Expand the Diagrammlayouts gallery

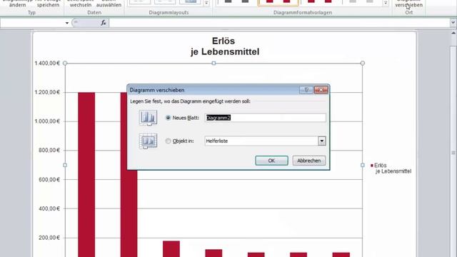[206, 3]
